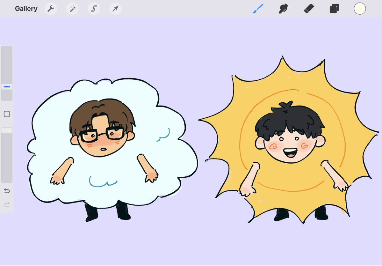The image size is (382, 266).
Task: Tap the blue marker on the size slider
Action: [7, 86]
